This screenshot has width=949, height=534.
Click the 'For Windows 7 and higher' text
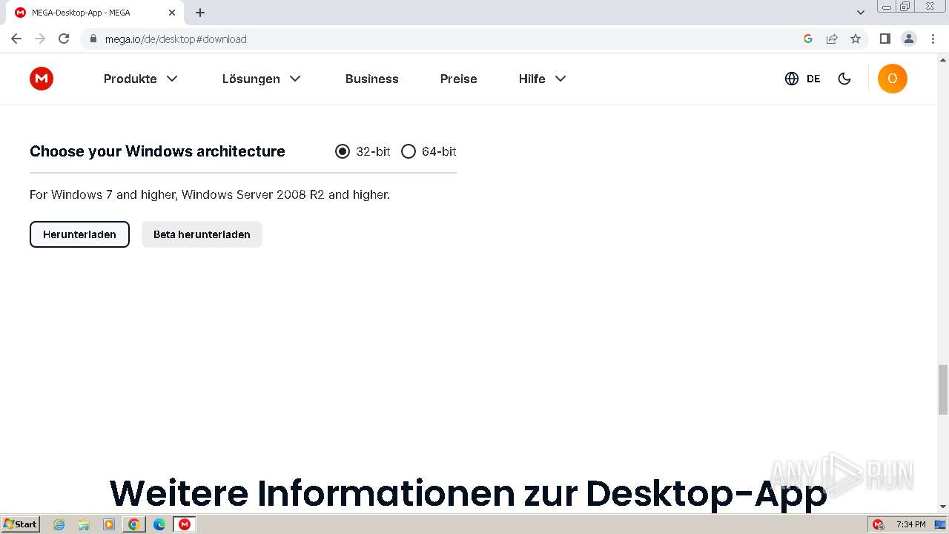pos(210,194)
